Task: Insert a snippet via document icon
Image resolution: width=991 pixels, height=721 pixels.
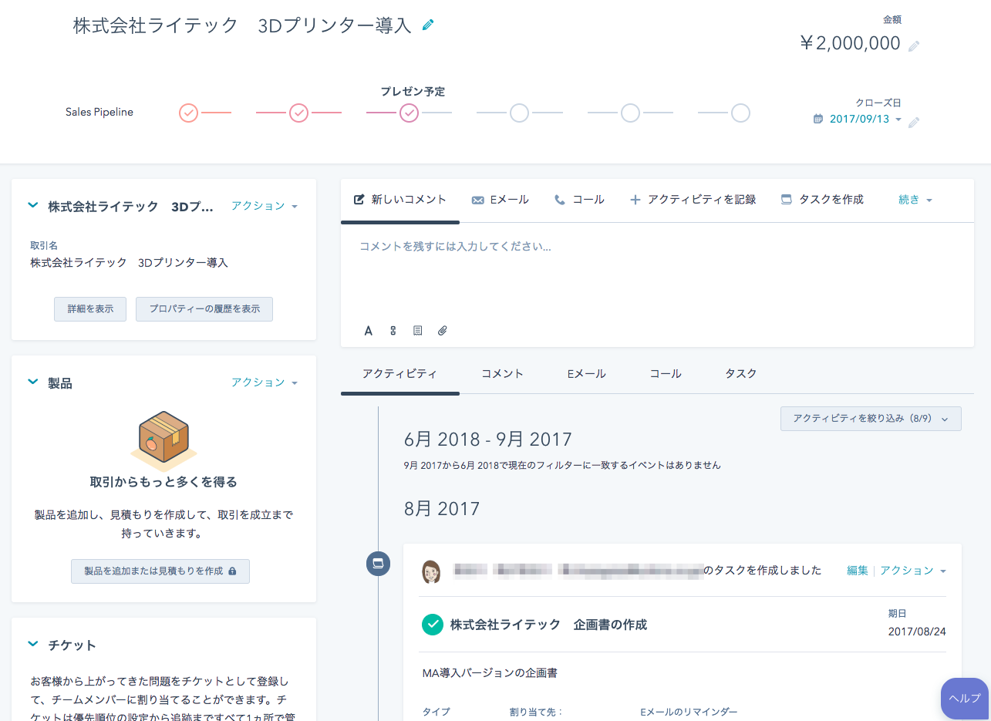Action: click(417, 331)
